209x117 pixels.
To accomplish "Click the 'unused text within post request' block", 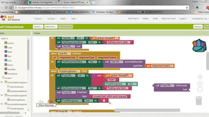I will [x=110, y=97].
